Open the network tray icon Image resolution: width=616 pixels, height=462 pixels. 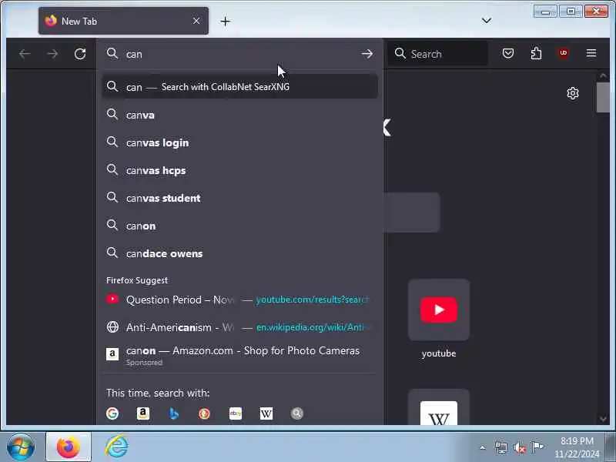501,447
